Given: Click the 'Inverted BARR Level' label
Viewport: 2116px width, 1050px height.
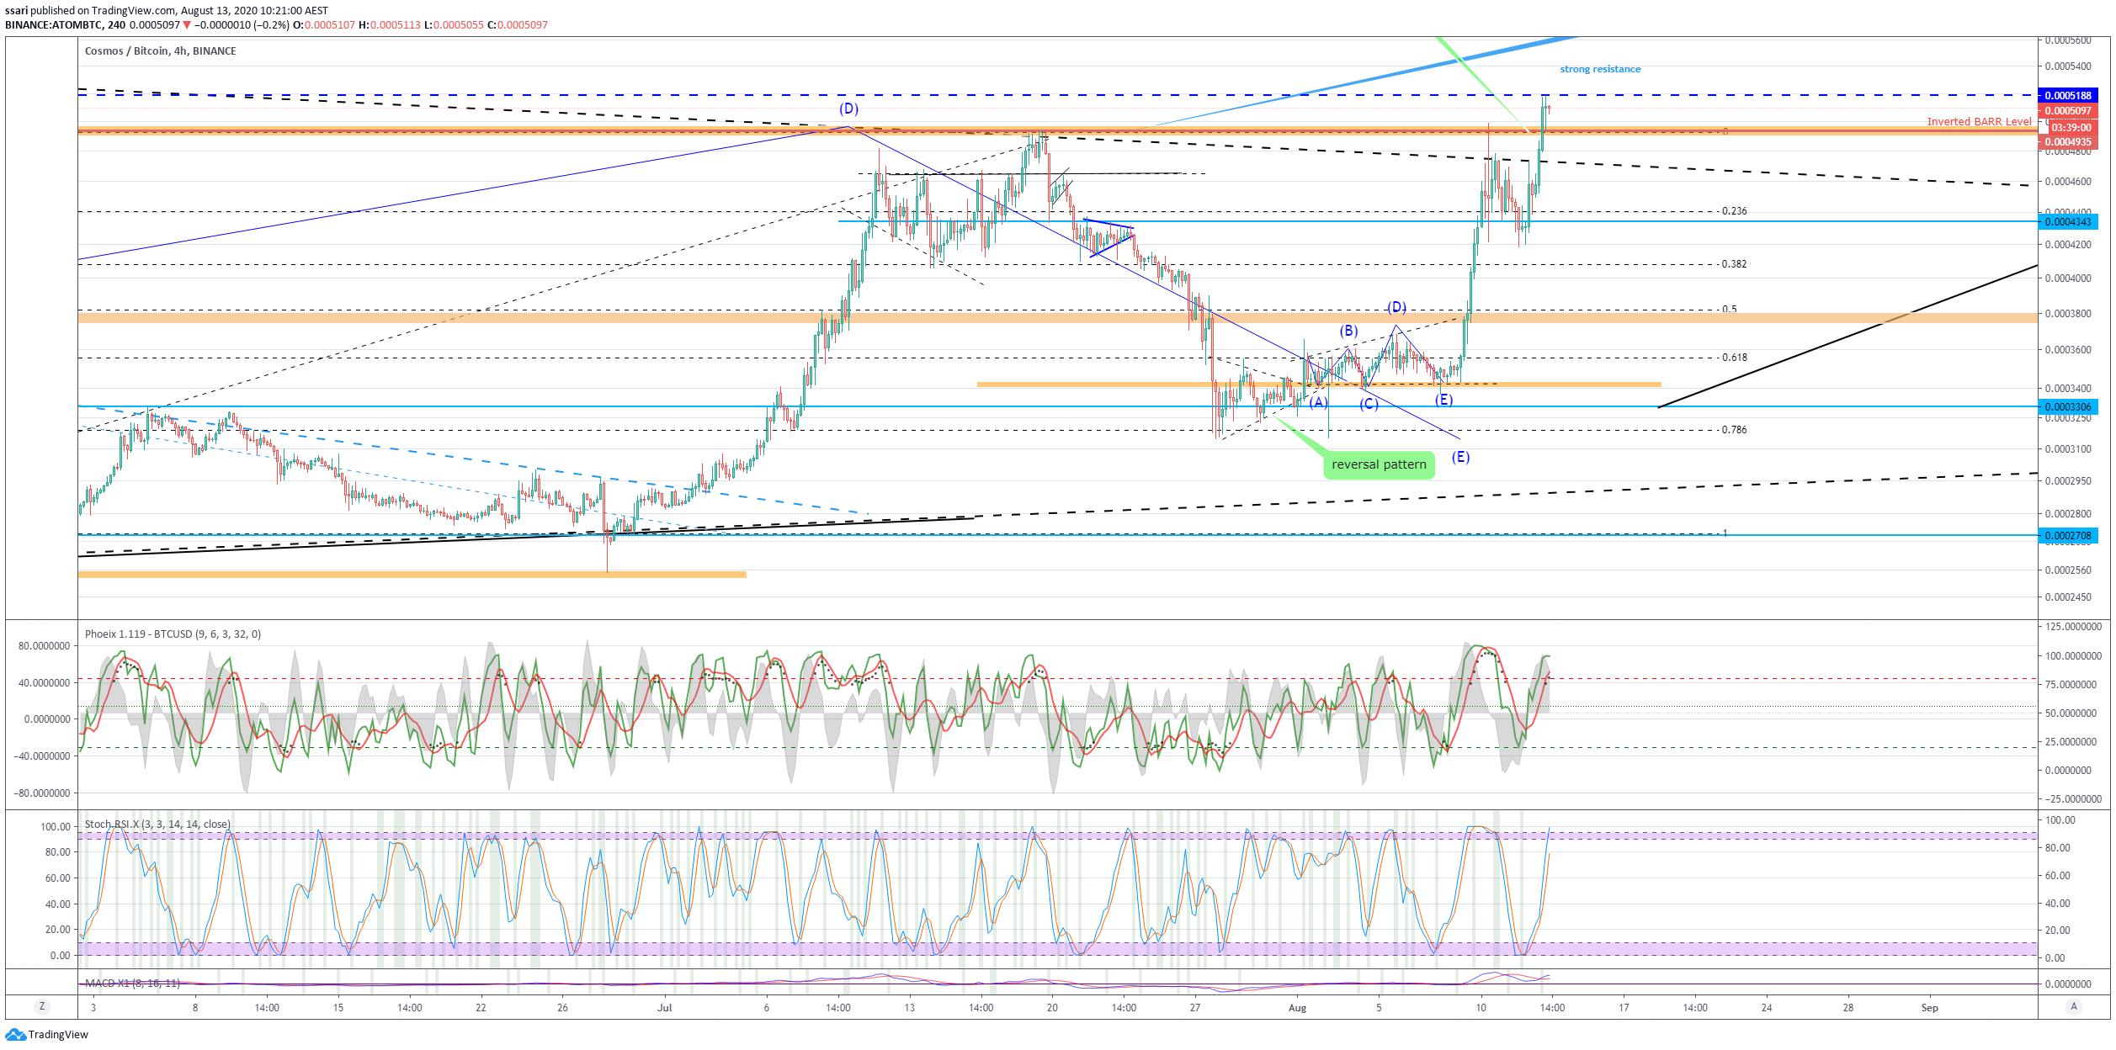Looking at the screenshot, I should click(x=1979, y=122).
